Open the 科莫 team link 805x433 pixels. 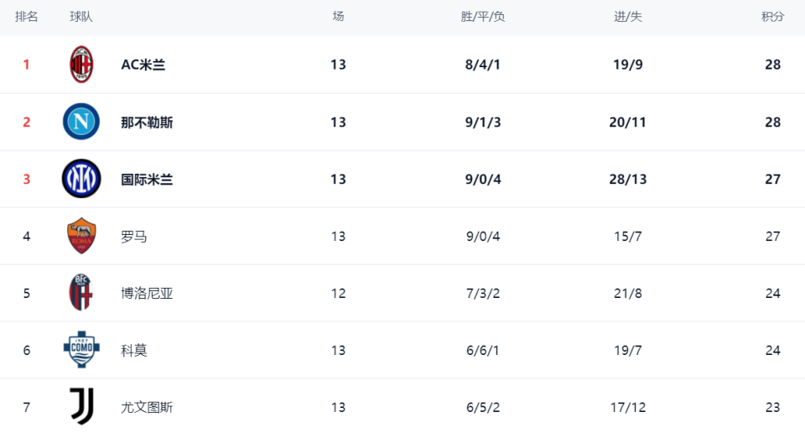(134, 350)
